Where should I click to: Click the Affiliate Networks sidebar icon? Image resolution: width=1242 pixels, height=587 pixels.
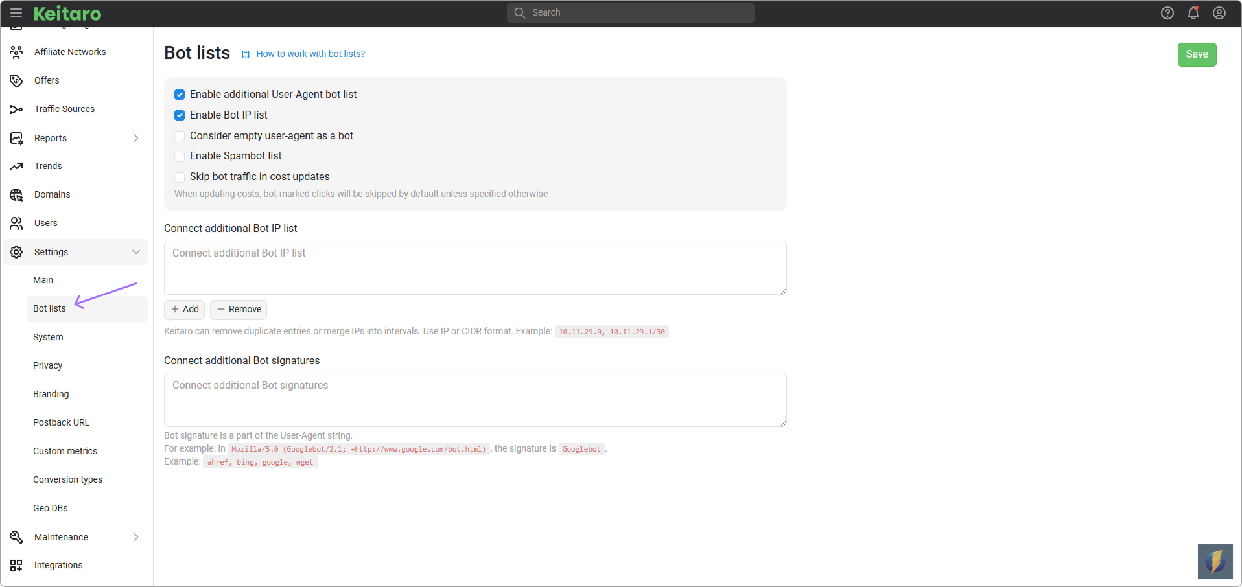click(17, 52)
